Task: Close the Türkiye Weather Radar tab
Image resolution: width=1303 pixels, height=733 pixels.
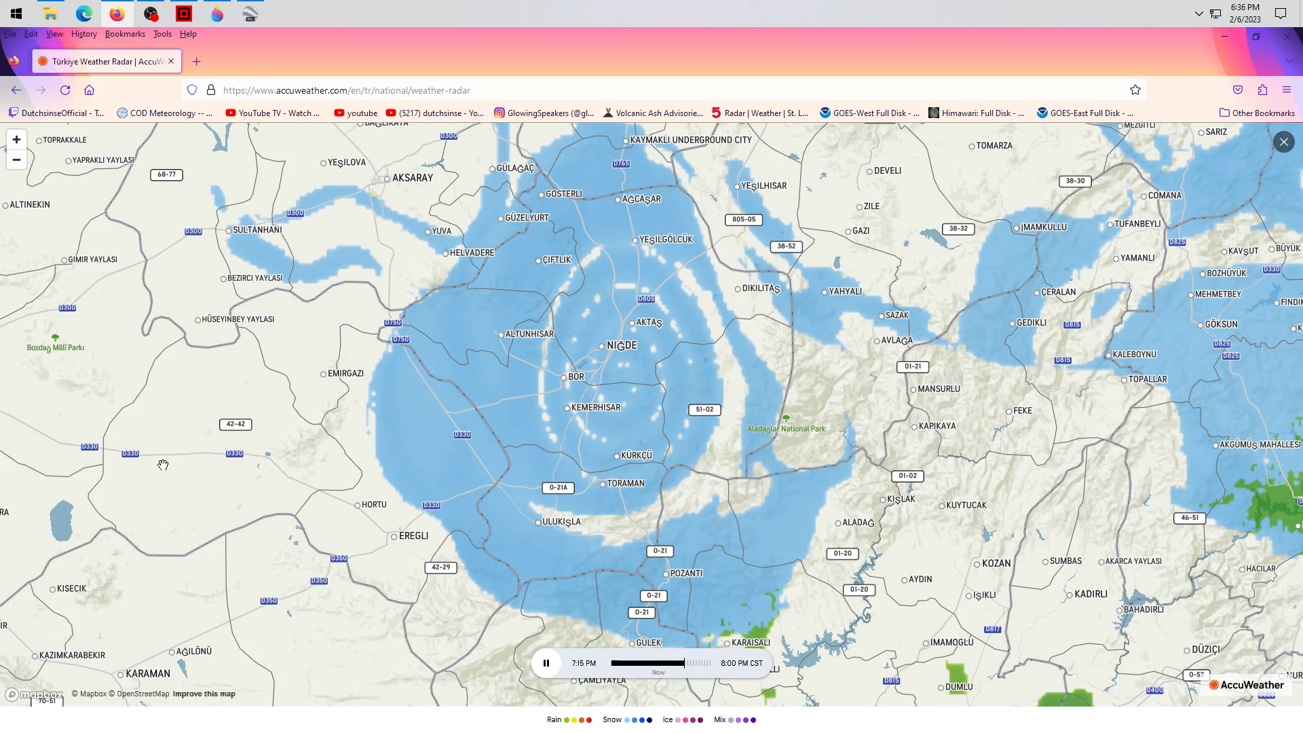Action: (171, 62)
